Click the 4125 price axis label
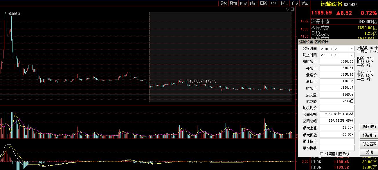This screenshot has height=170, width=378. pyautogui.click(x=305, y=36)
